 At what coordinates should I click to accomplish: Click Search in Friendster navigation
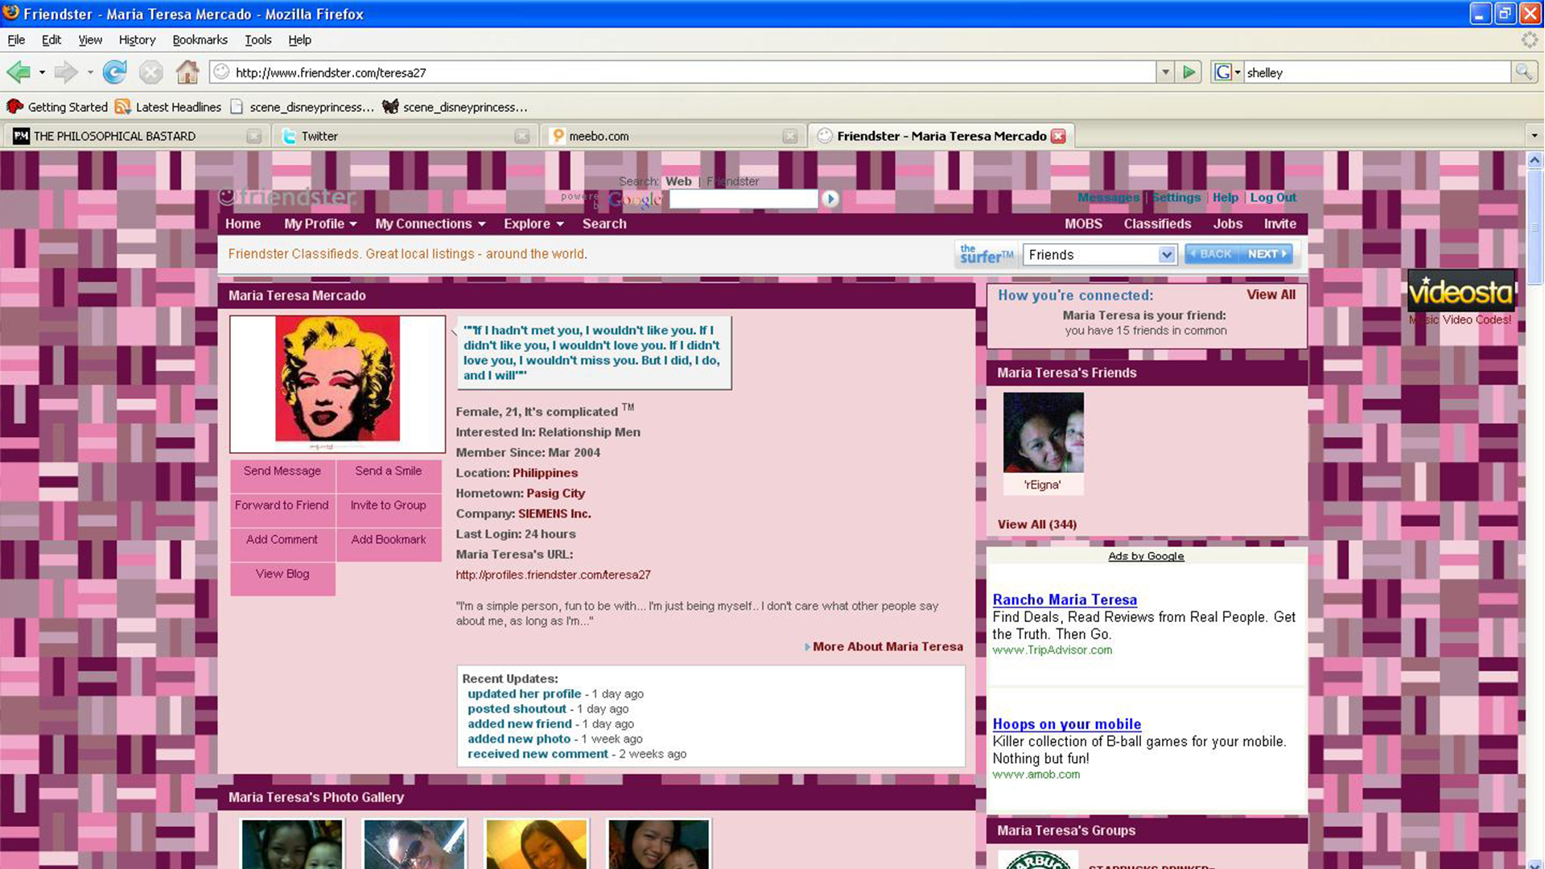coord(604,224)
